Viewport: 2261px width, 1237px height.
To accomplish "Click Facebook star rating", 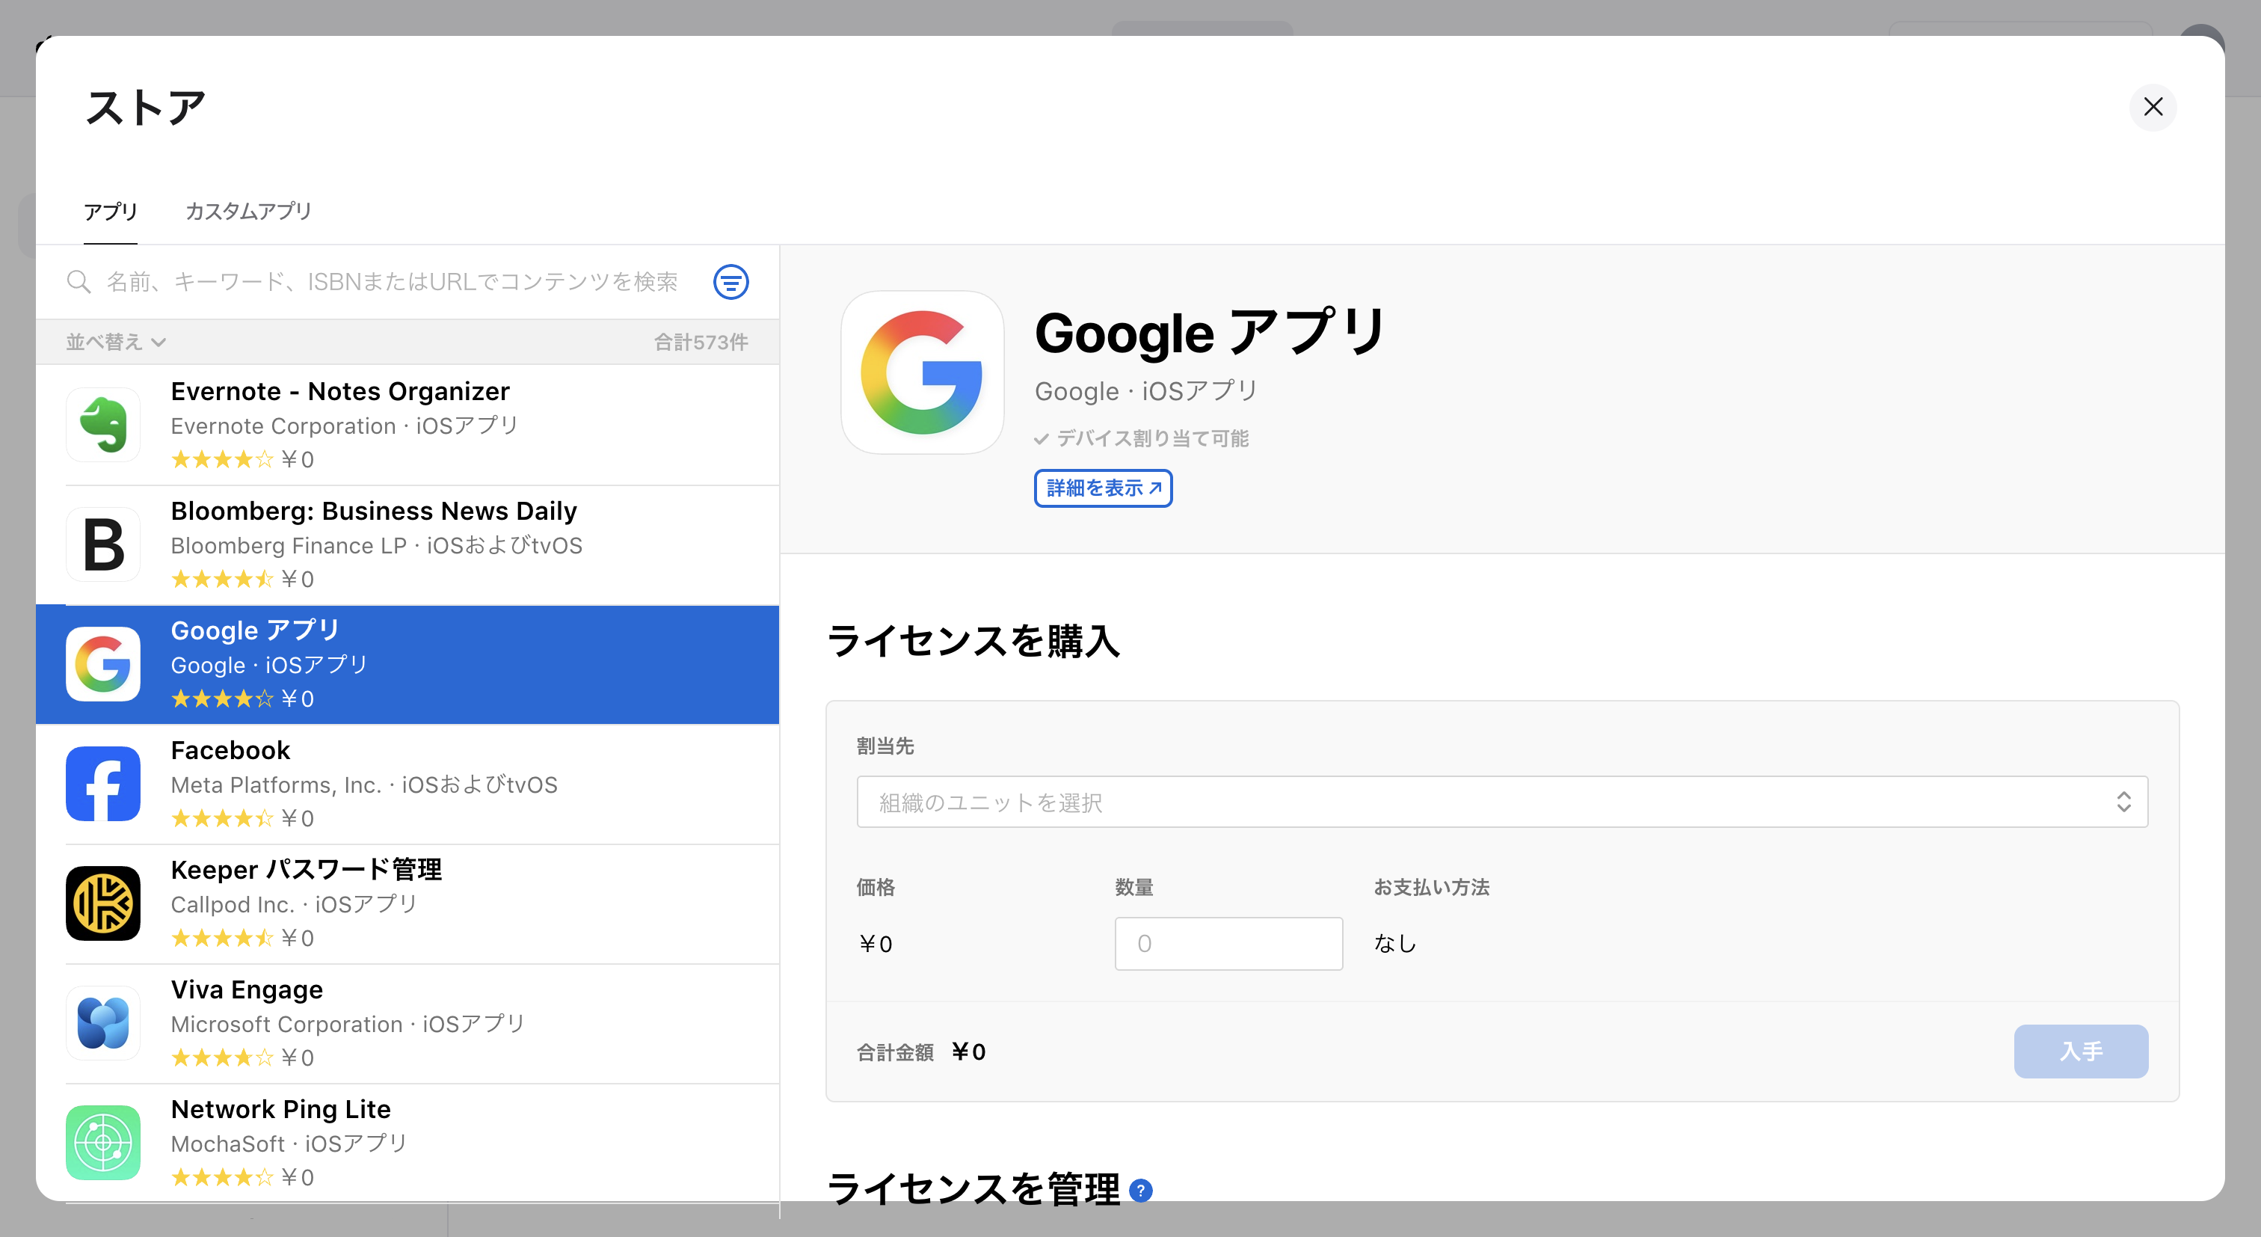I will coord(222,818).
